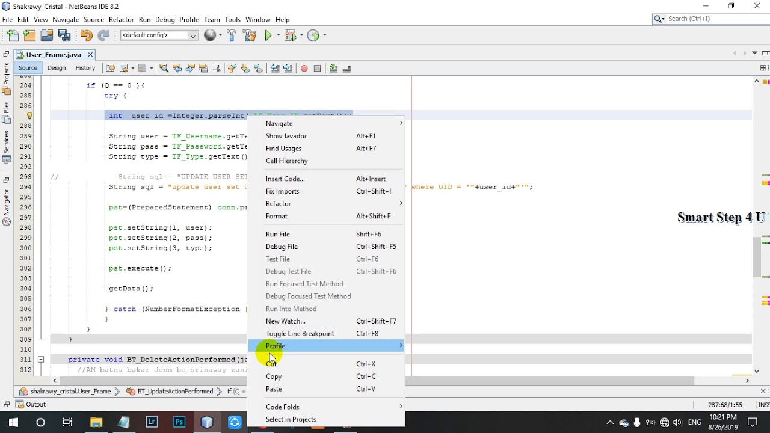The width and height of the screenshot is (770, 433).
Task: Expand the browser globe dropdown arrow
Action: 220,35
